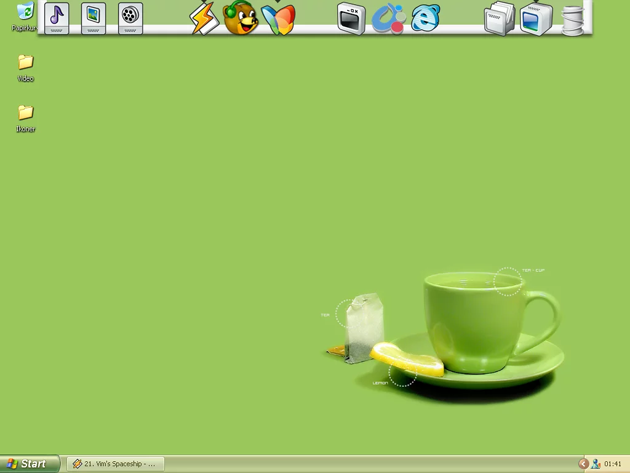This screenshot has width=630, height=473.
Task: Launch Winamp from the dock
Action: [x=203, y=18]
